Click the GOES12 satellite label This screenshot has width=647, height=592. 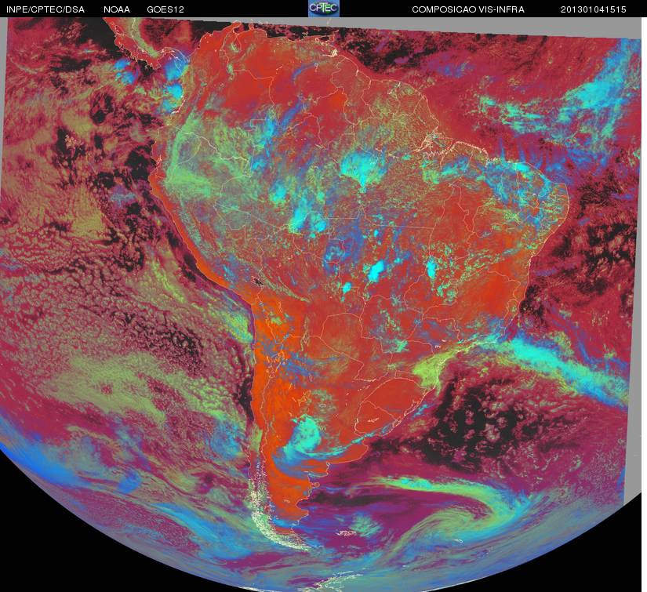[x=165, y=9]
